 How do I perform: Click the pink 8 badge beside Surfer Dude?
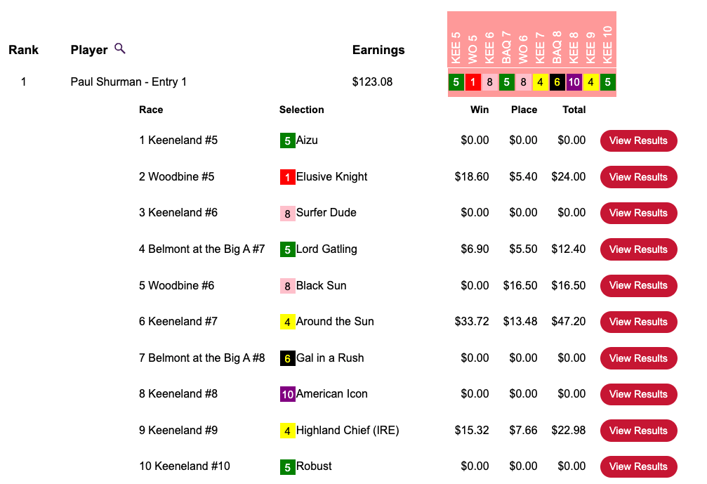pyautogui.click(x=287, y=213)
